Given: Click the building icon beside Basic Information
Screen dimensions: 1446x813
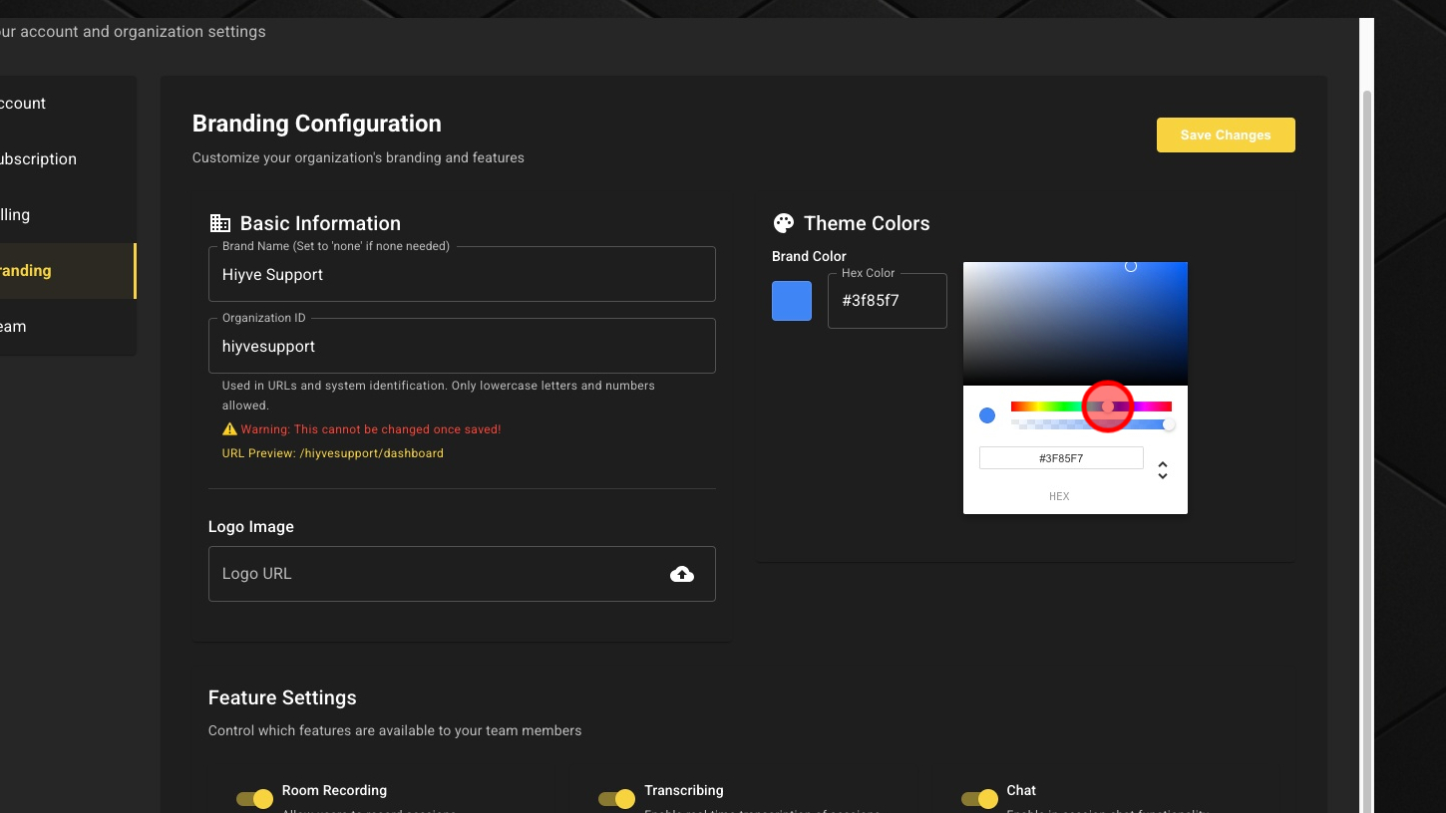Looking at the screenshot, I should tap(220, 223).
